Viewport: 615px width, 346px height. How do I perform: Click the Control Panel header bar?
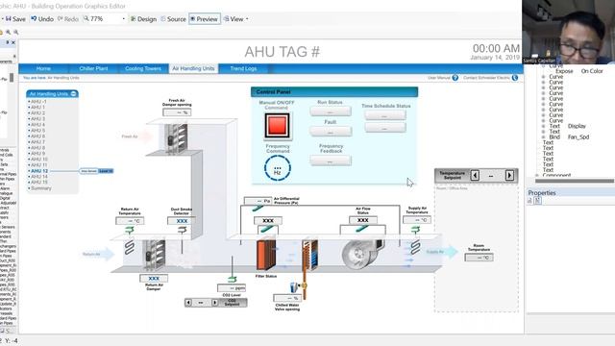coord(334,92)
